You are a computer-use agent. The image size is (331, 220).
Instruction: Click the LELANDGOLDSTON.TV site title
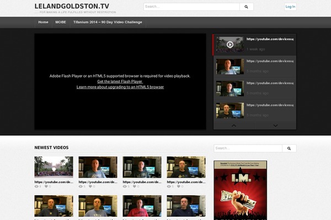[x=72, y=6]
